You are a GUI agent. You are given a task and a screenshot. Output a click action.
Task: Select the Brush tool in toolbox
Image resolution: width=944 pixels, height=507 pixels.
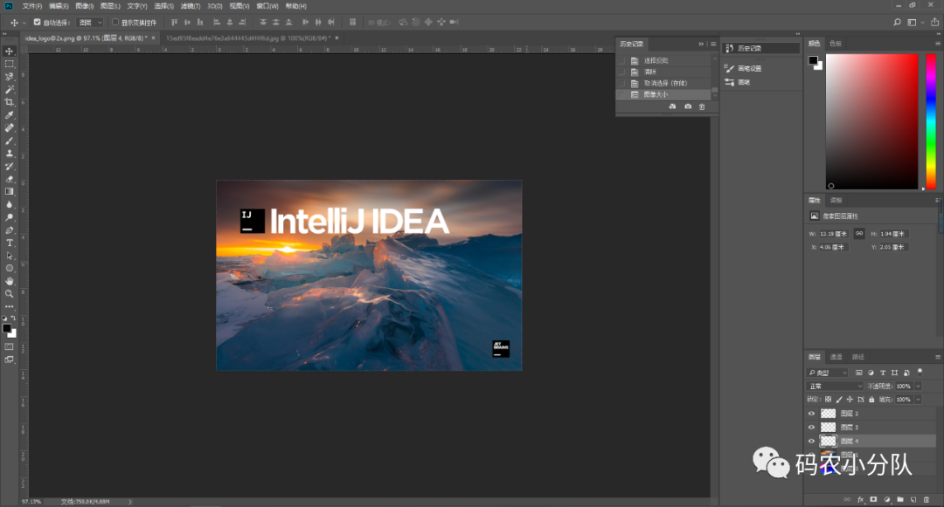9,140
